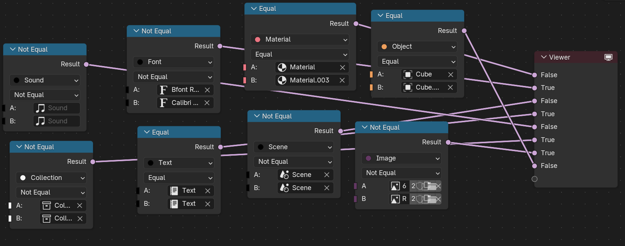This screenshot has height=246, width=625.
Task: Click the sound icon in the Sound node's input B
Action: tap(41, 121)
